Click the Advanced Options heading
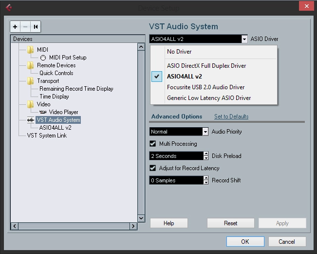This screenshot has width=317, height=254. [177, 117]
